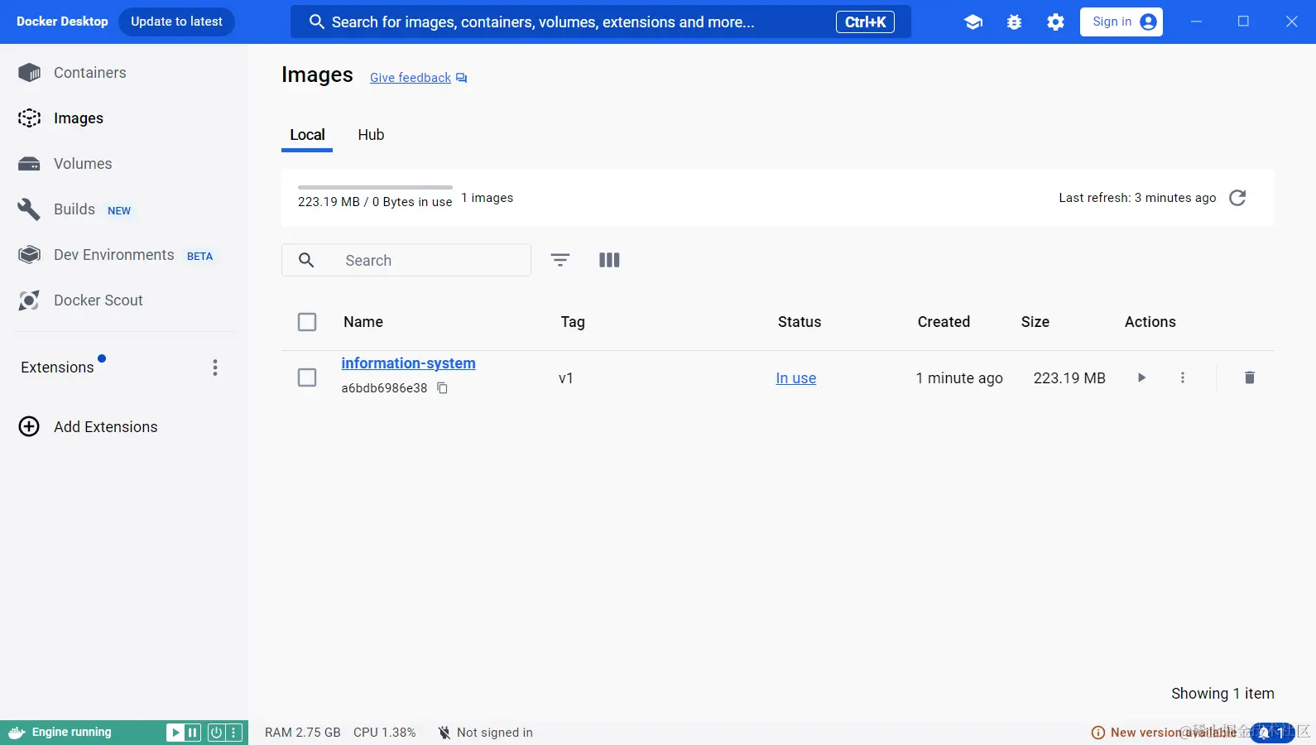Go to Images in the sidebar
The height and width of the screenshot is (745, 1316).
tap(78, 118)
